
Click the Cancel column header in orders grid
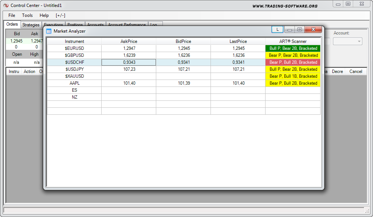[x=355, y=71]
